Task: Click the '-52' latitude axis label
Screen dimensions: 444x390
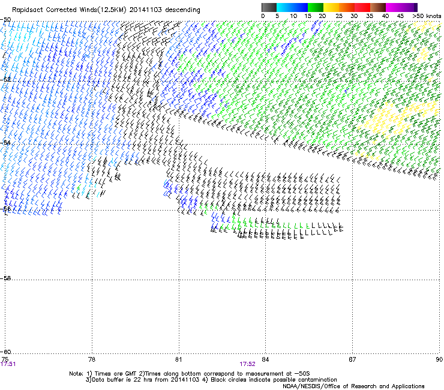Action: [x=5, y=79]
